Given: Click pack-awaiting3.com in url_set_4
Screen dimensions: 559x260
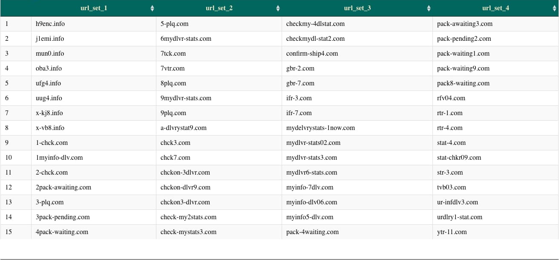Looking at the screenshot, I should (464, 24).
